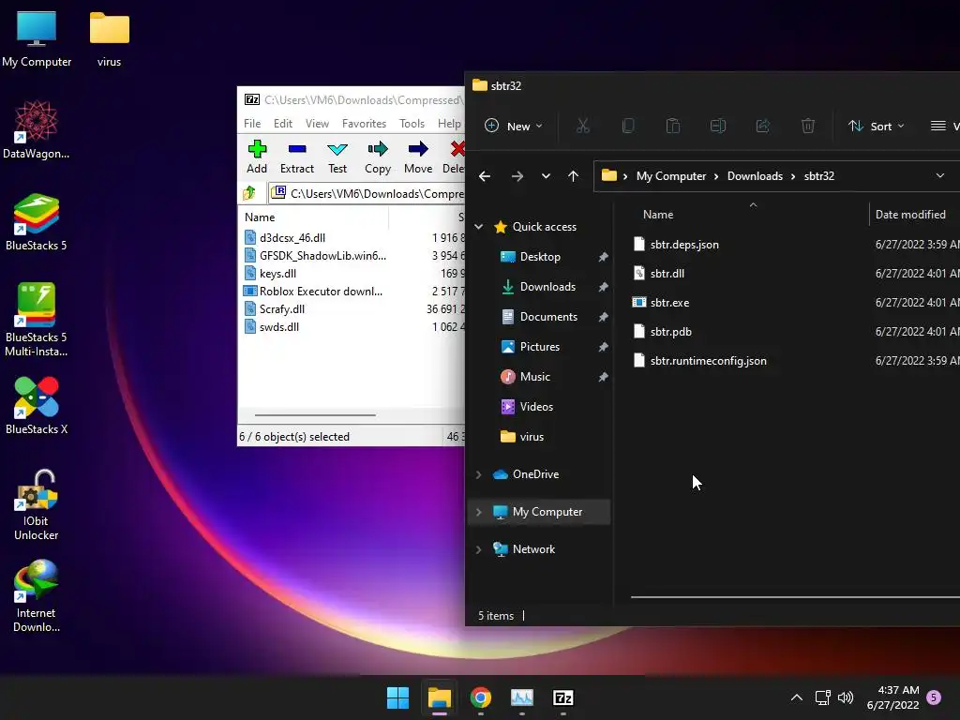Click the Explorer horizontal scrollbar
The height and width of the screenshot is (720, 960).
(795, 597)
